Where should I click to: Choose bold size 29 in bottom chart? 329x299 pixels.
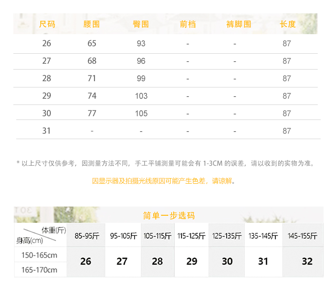tap(192, 262)
